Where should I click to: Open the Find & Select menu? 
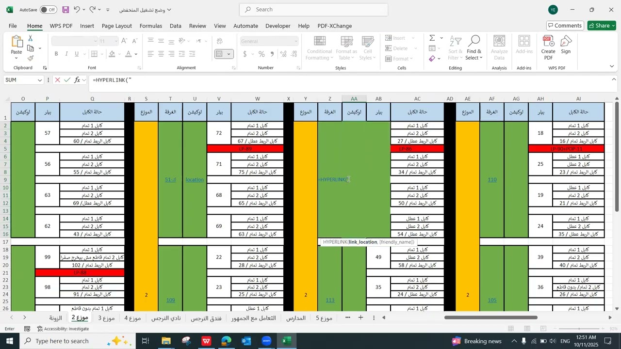pyautogui.click(x=474, y=48)
